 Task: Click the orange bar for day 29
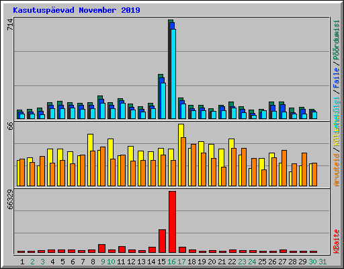pyautogui.click(x=304, y=169)
